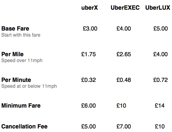Click UberLUX minimum fare £14

(x=160, y=106)
